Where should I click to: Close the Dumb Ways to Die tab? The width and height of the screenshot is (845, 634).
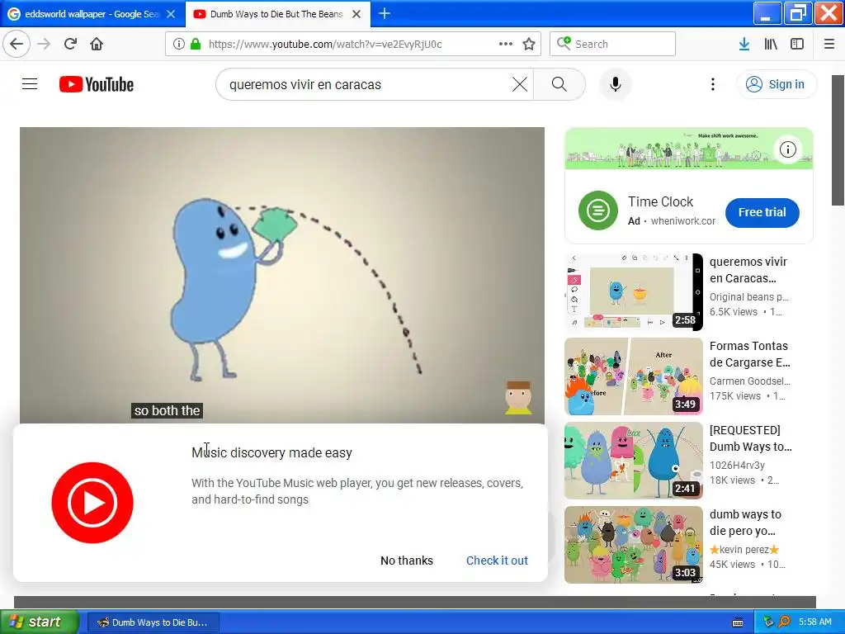(x=356, y=14)
